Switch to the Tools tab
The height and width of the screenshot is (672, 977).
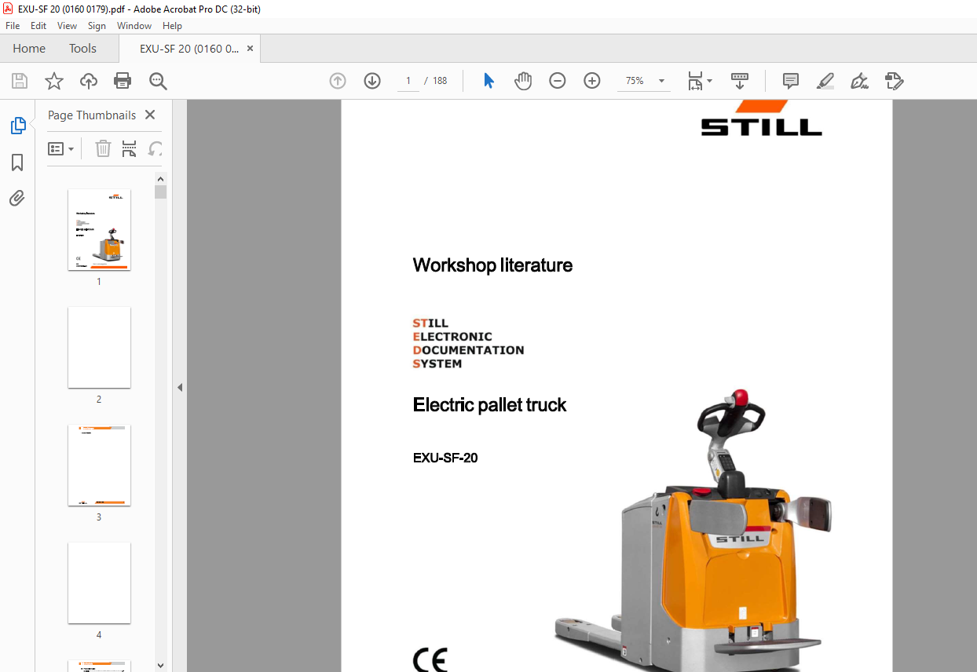[82, 49]
